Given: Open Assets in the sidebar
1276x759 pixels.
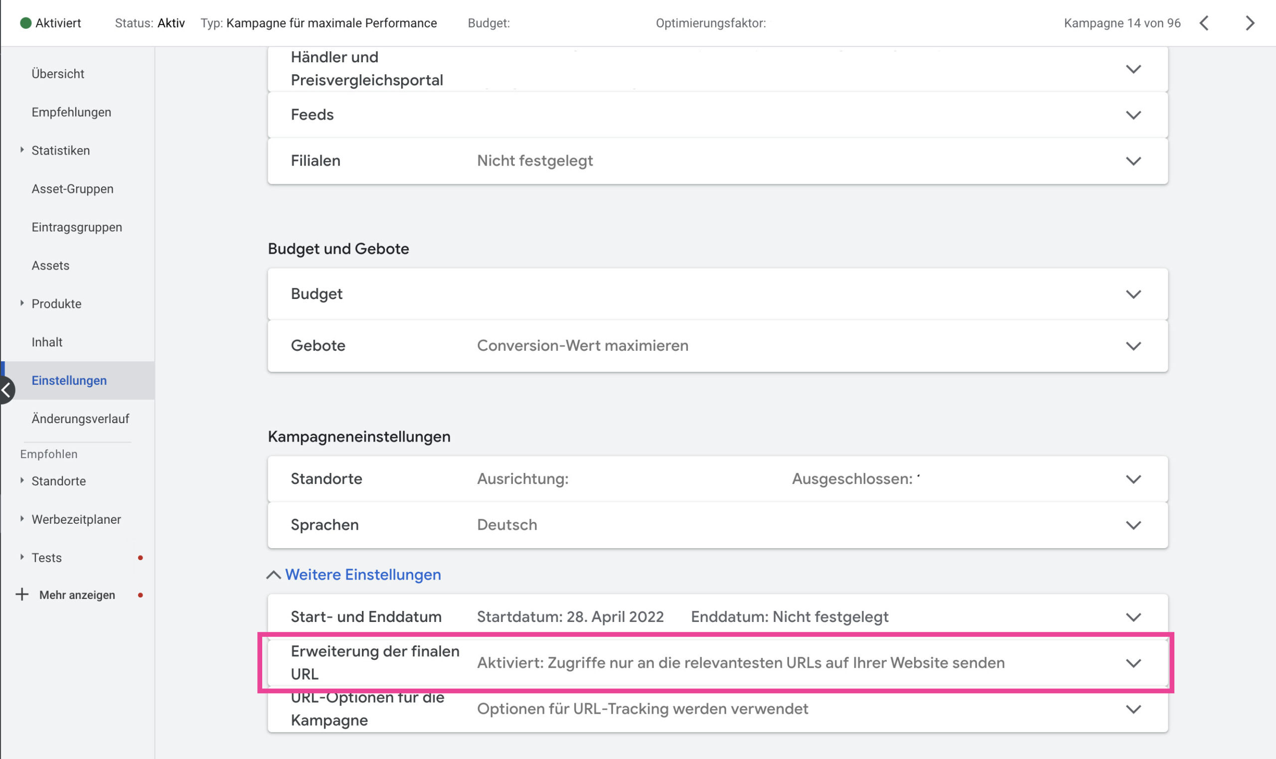Looking at the screenshot, I should (50, 266).
